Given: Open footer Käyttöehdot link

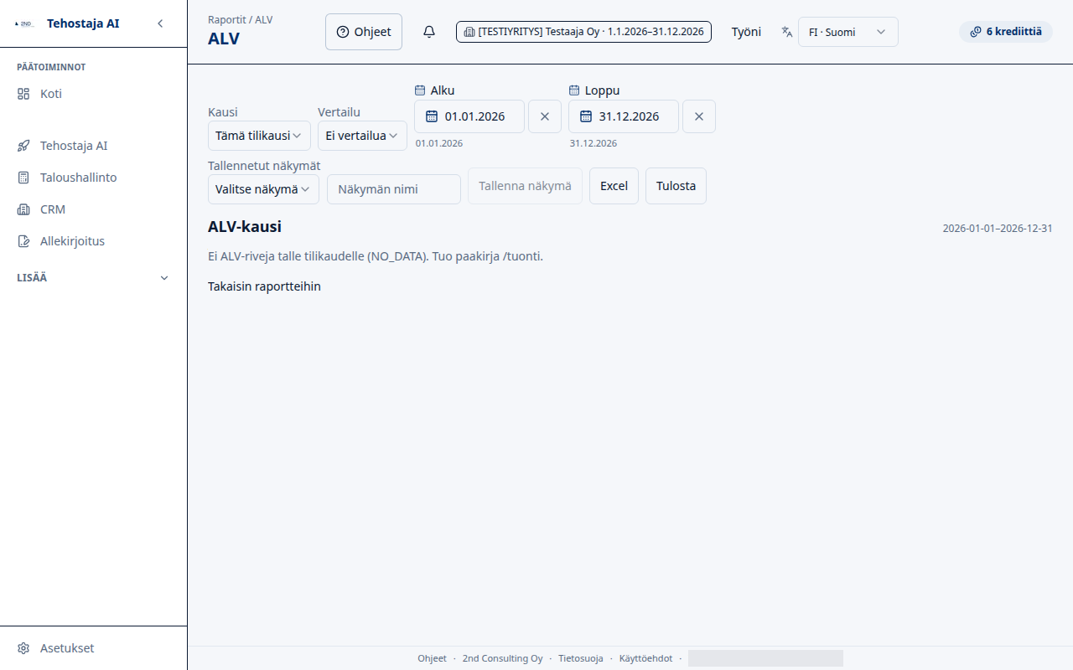Looking at the screenshot, I should (645, 658).
